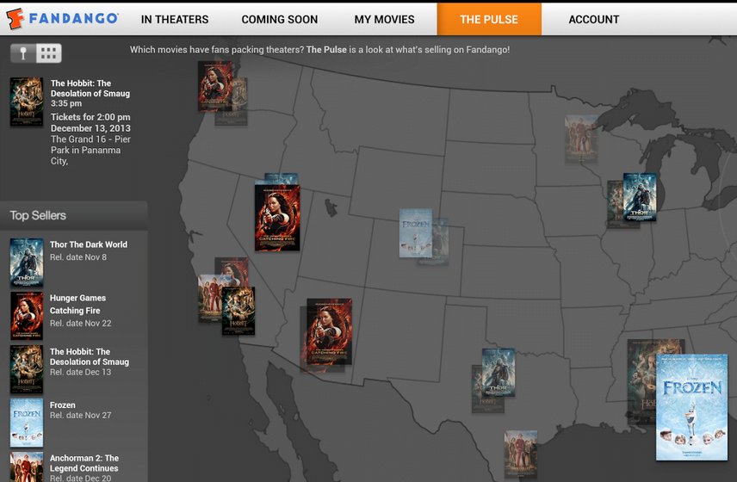Open Hobbit poster in Top Sellers list
This screenshot has width=737, height=482.
pos(27,369)
